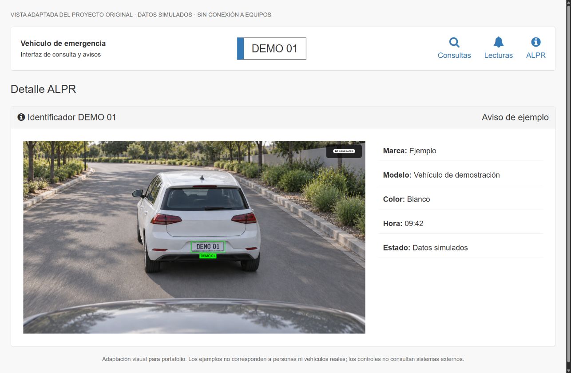
Task: Open Lecturas via the bell icon
Action: click(x=499, y=42)
